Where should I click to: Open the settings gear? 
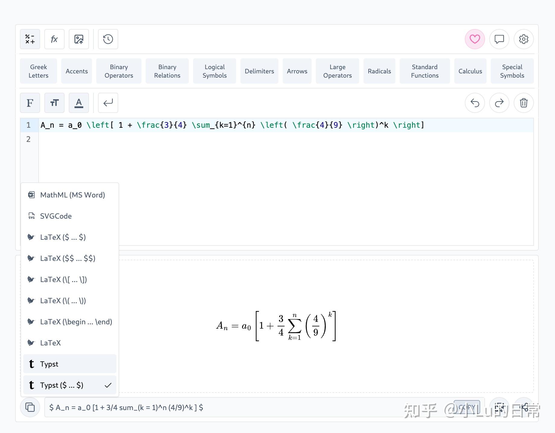[524, 39]
